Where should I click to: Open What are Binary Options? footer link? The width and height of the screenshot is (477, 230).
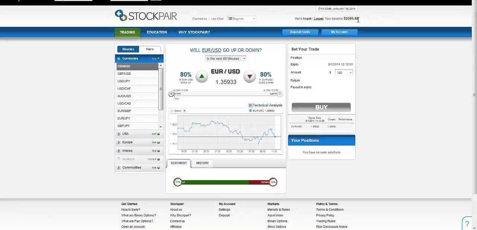click(x=139, y=215)
